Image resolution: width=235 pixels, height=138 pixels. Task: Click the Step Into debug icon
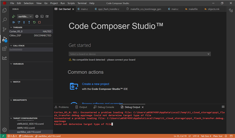24,22
